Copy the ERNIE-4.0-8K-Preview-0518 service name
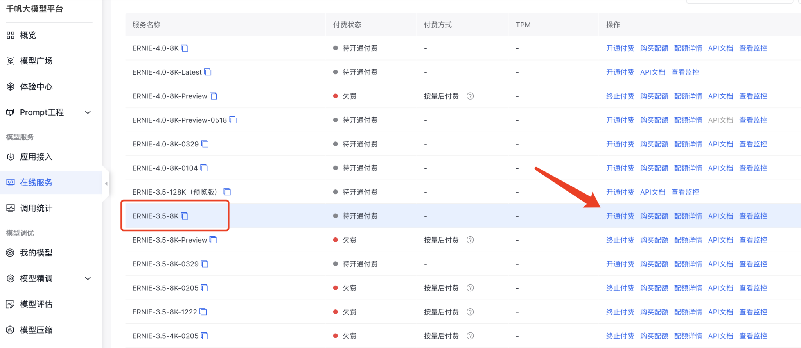Image resolution: width=801 pixels, height=348 pixels. pyautogui.click(x=233, y=120)
